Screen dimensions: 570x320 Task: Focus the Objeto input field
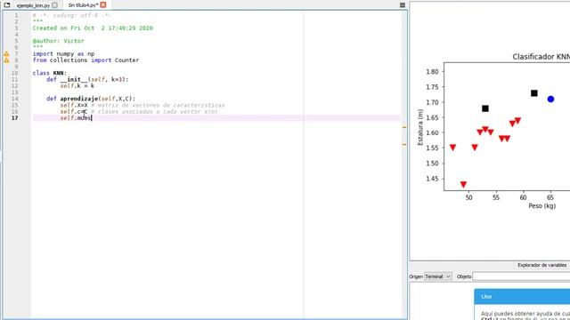[x=521, y=276]
